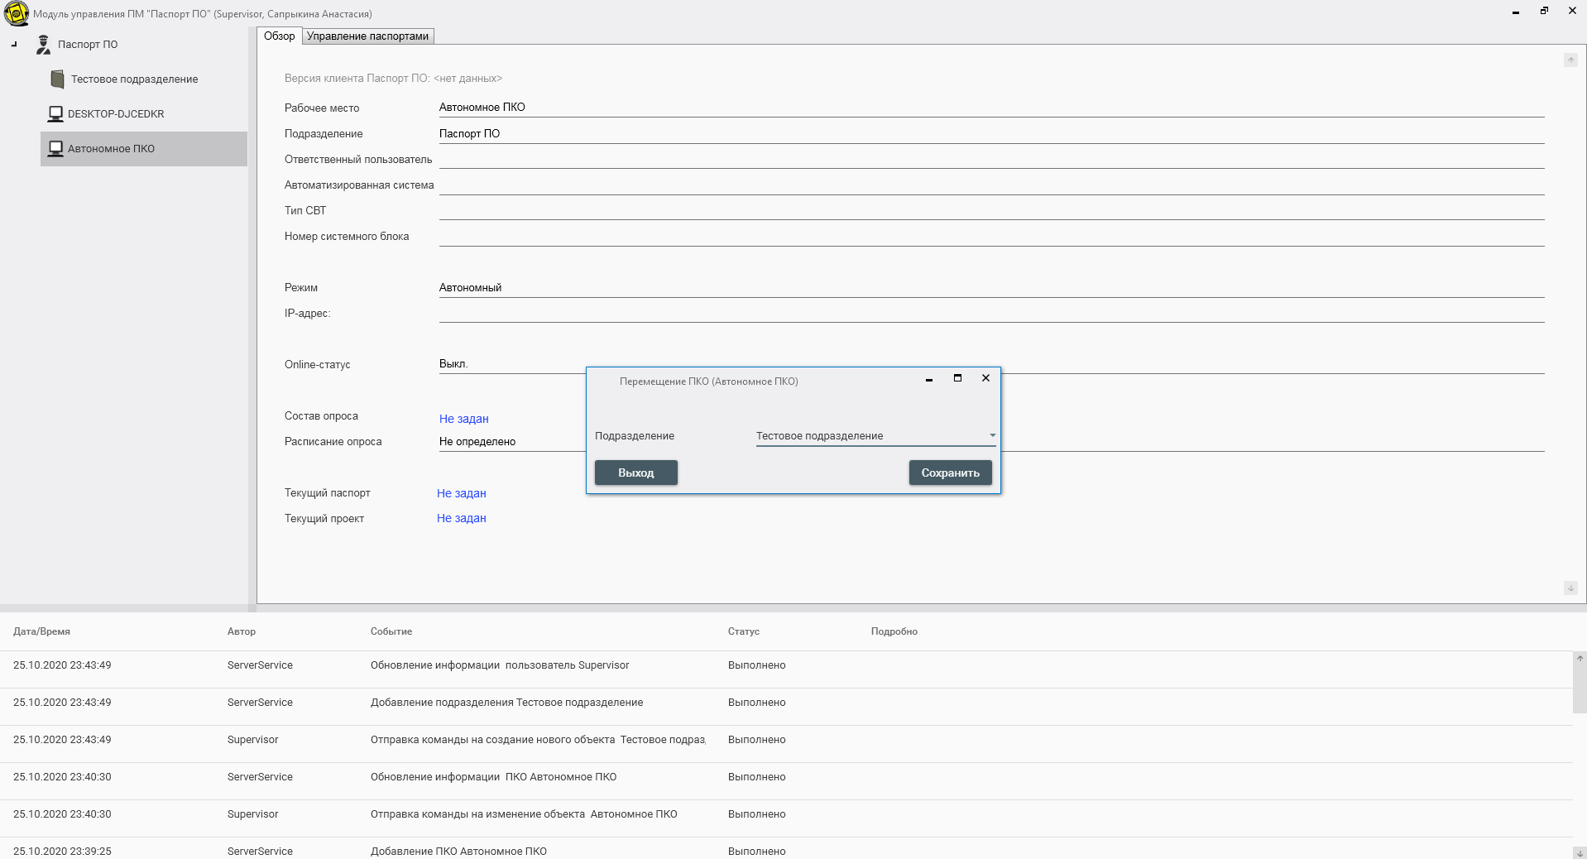Select the Обновление информации ПКО Автономное ПКО event
The width and height of the screenshot is (1587, 859).
click(786, 781)
